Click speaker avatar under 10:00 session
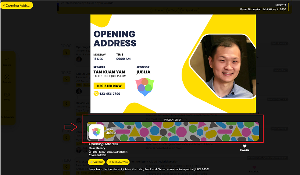The image size is (300, 175). (79, 59)
